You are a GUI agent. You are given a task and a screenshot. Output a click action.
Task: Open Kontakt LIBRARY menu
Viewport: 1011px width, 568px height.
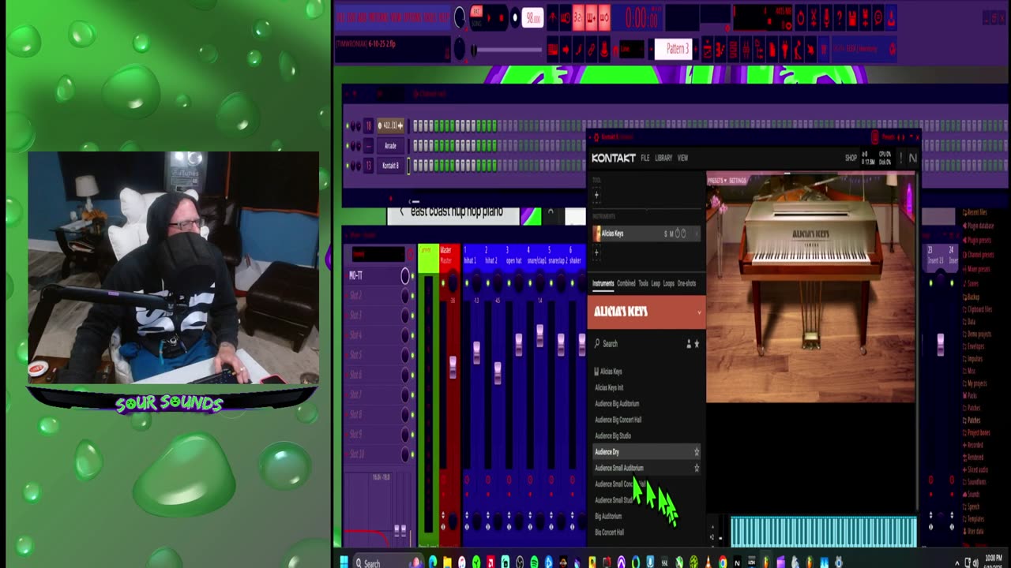tap(663, 158)
